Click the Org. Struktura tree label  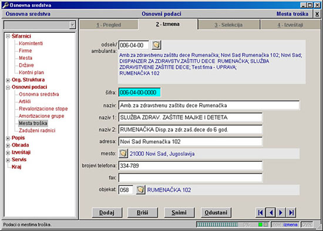(x=28, y=80)
